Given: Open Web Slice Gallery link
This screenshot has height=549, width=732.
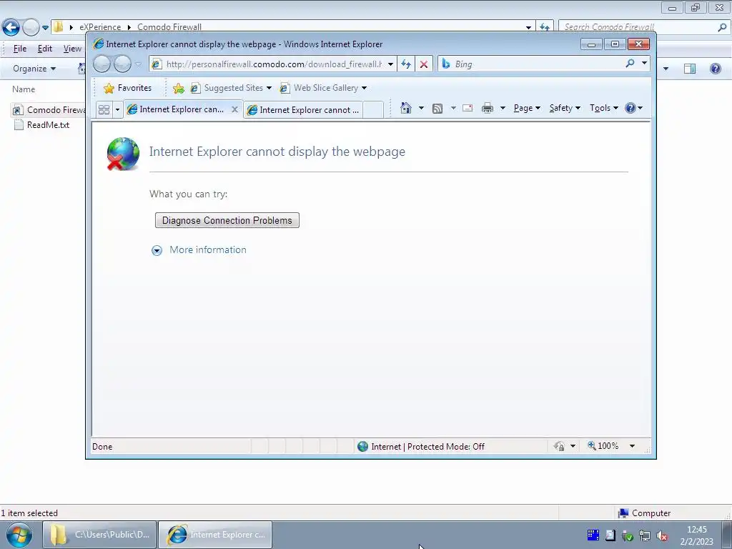Looking at the screenshot, I should 323,88.
